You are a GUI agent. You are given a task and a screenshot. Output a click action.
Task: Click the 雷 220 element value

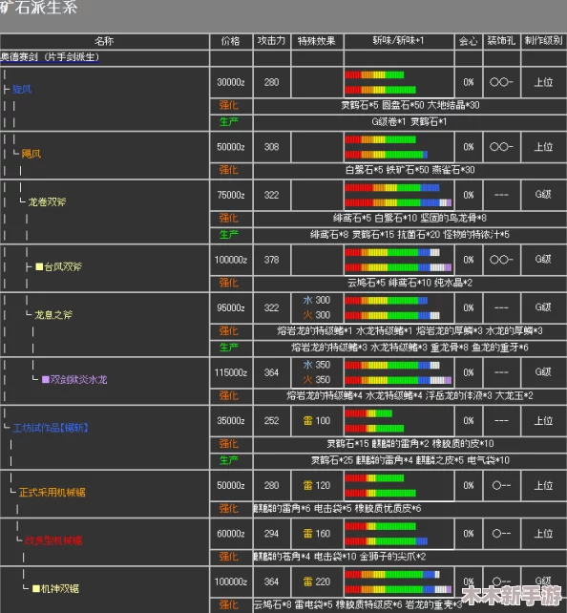pos(317,581)
